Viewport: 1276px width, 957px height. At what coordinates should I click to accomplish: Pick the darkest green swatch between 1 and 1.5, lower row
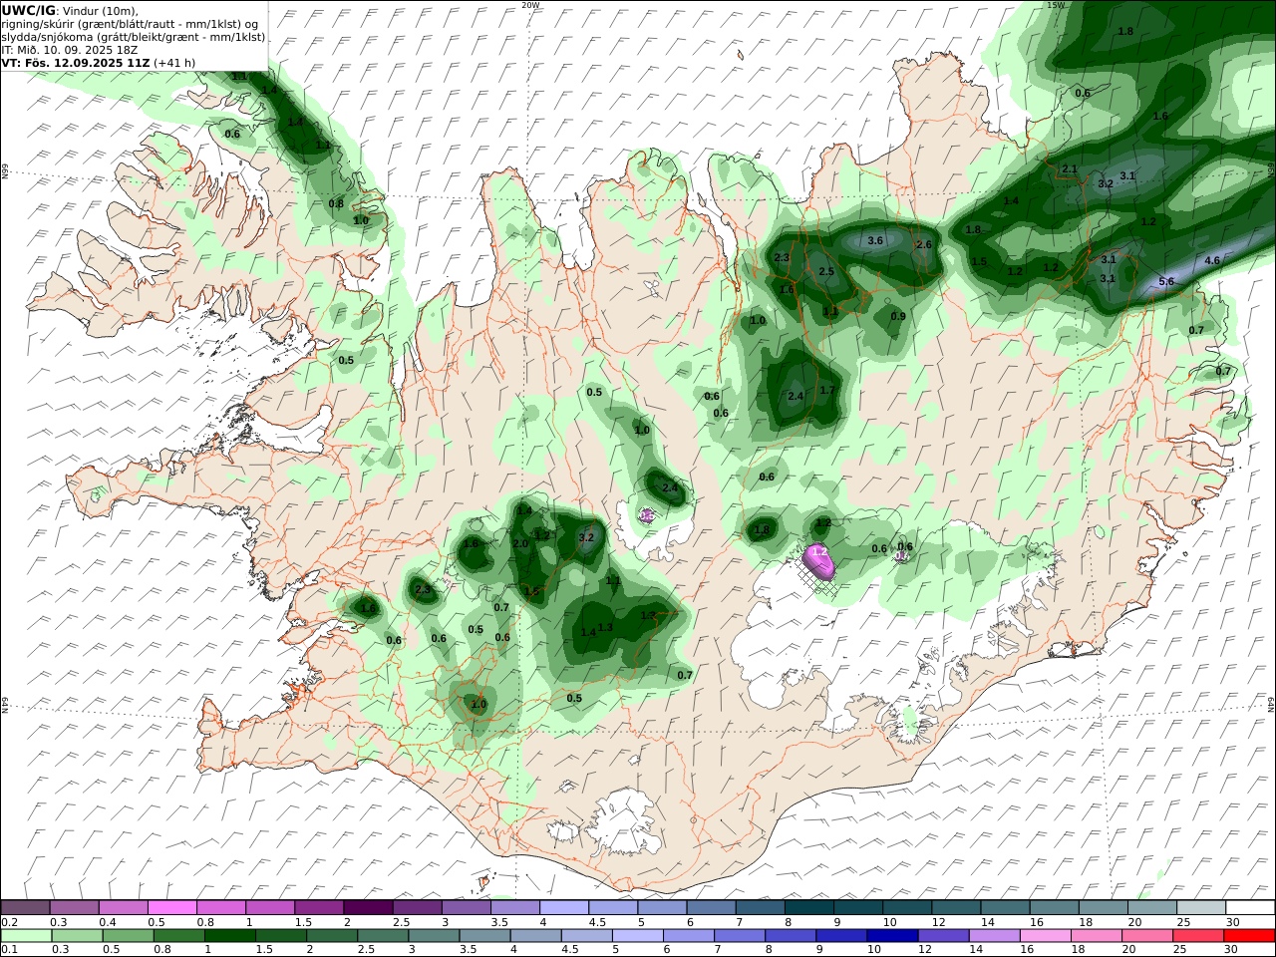229,936
